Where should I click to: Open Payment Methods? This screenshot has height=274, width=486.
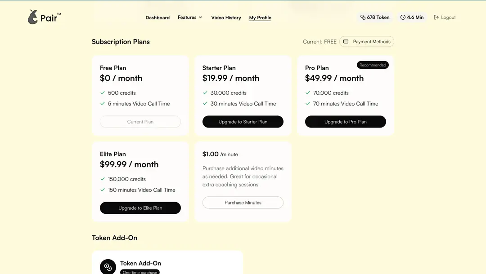(367, 41)
